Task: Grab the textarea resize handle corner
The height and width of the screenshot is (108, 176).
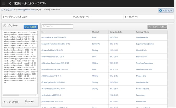Action: click(x=37, y=95)
